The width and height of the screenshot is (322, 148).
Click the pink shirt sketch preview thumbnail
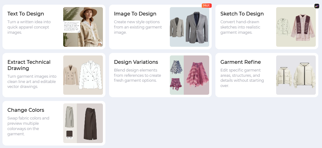296,27
